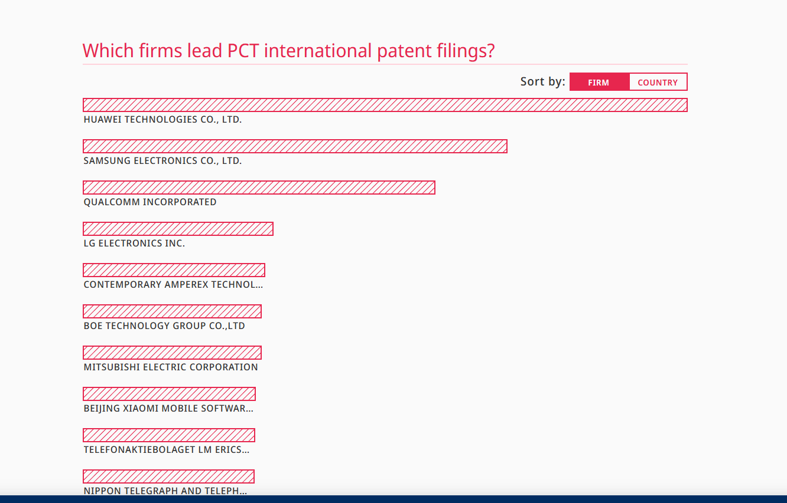This screenshot has height=503, width=787.
Task: Click the LG Electronics bar
Action: (x=178, y=229)
